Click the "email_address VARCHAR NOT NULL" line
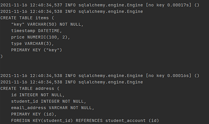The width and height of the screenshot is (209, 124). [x=53, y=108]
